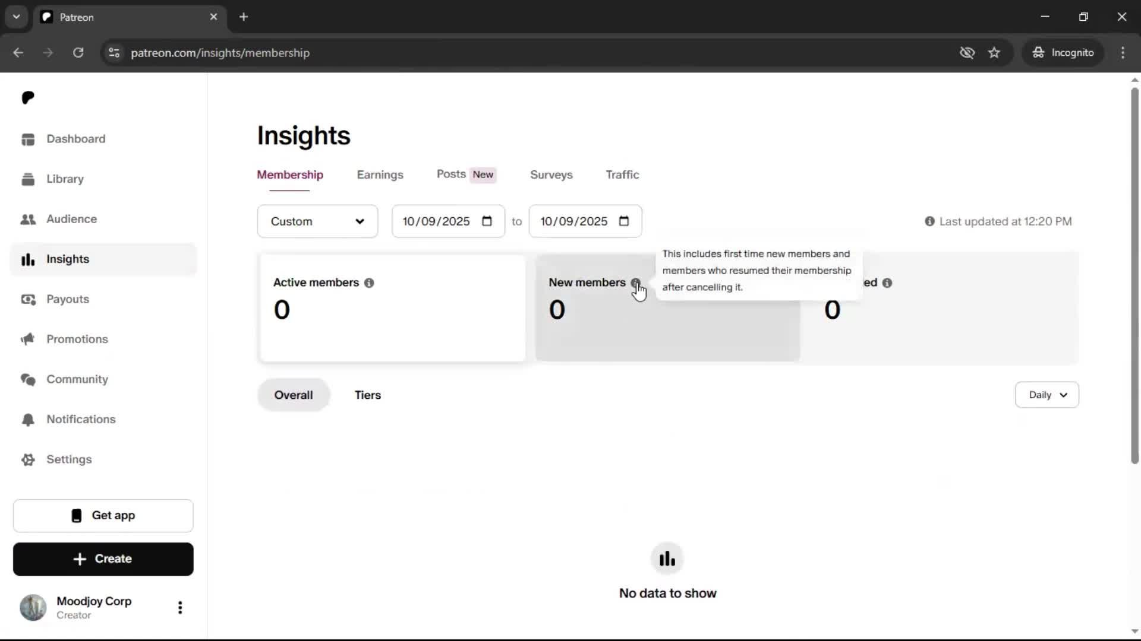Switch to the Posts tab
Screen dimensions: 1141x641
click(x=467, y=174)
